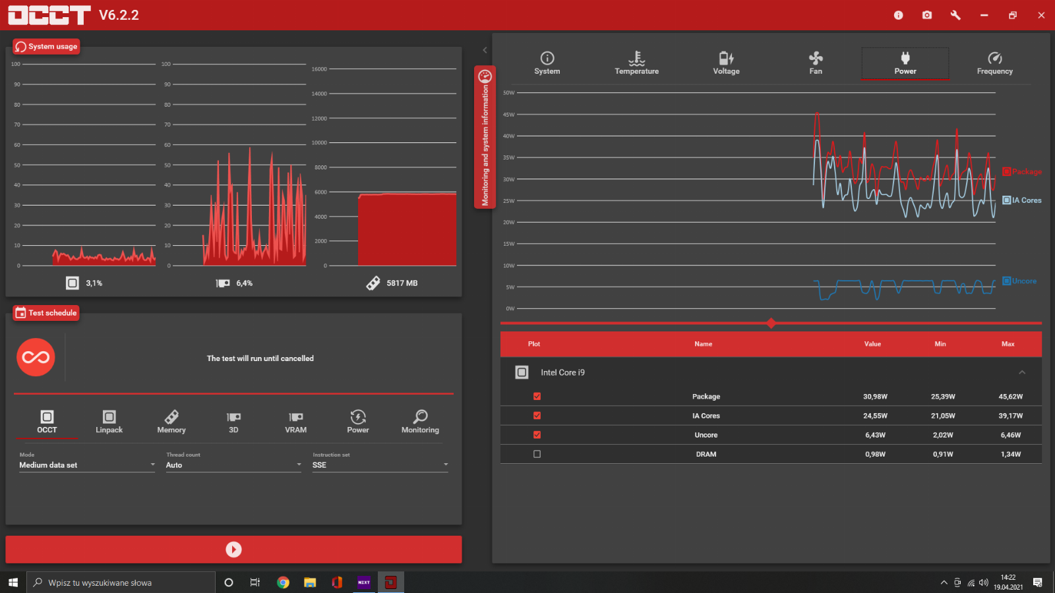Click the Windows search box
Screen dimensions: 1055x593
coord(121,582)
